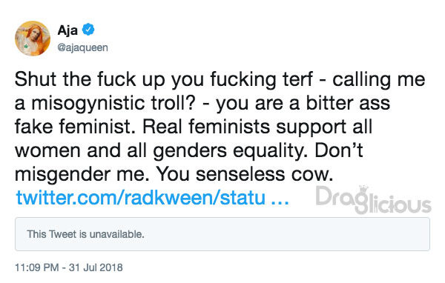
Task: Click the 31 Jul 2018 date
Action: point(96,267)
